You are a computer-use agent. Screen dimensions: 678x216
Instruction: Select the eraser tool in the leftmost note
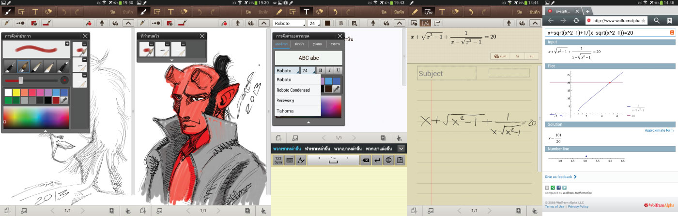pyautogui.click(x=48, y=11)
